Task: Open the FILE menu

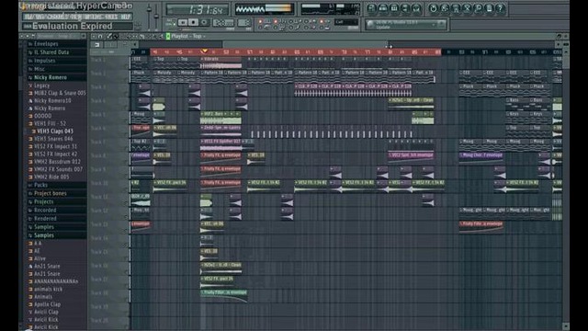Action: point(28,17)
